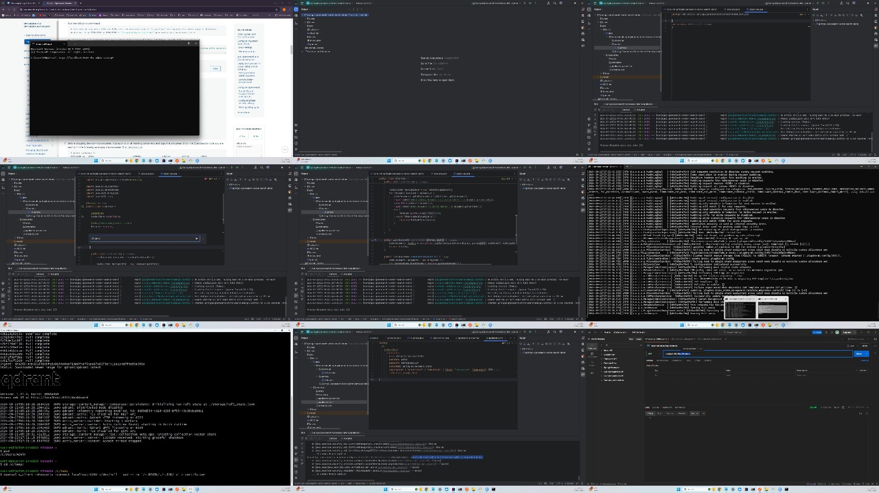Select the Environments icon in Postman sidebar
Viewport: 879px width, 493px height.
(592, 355)
